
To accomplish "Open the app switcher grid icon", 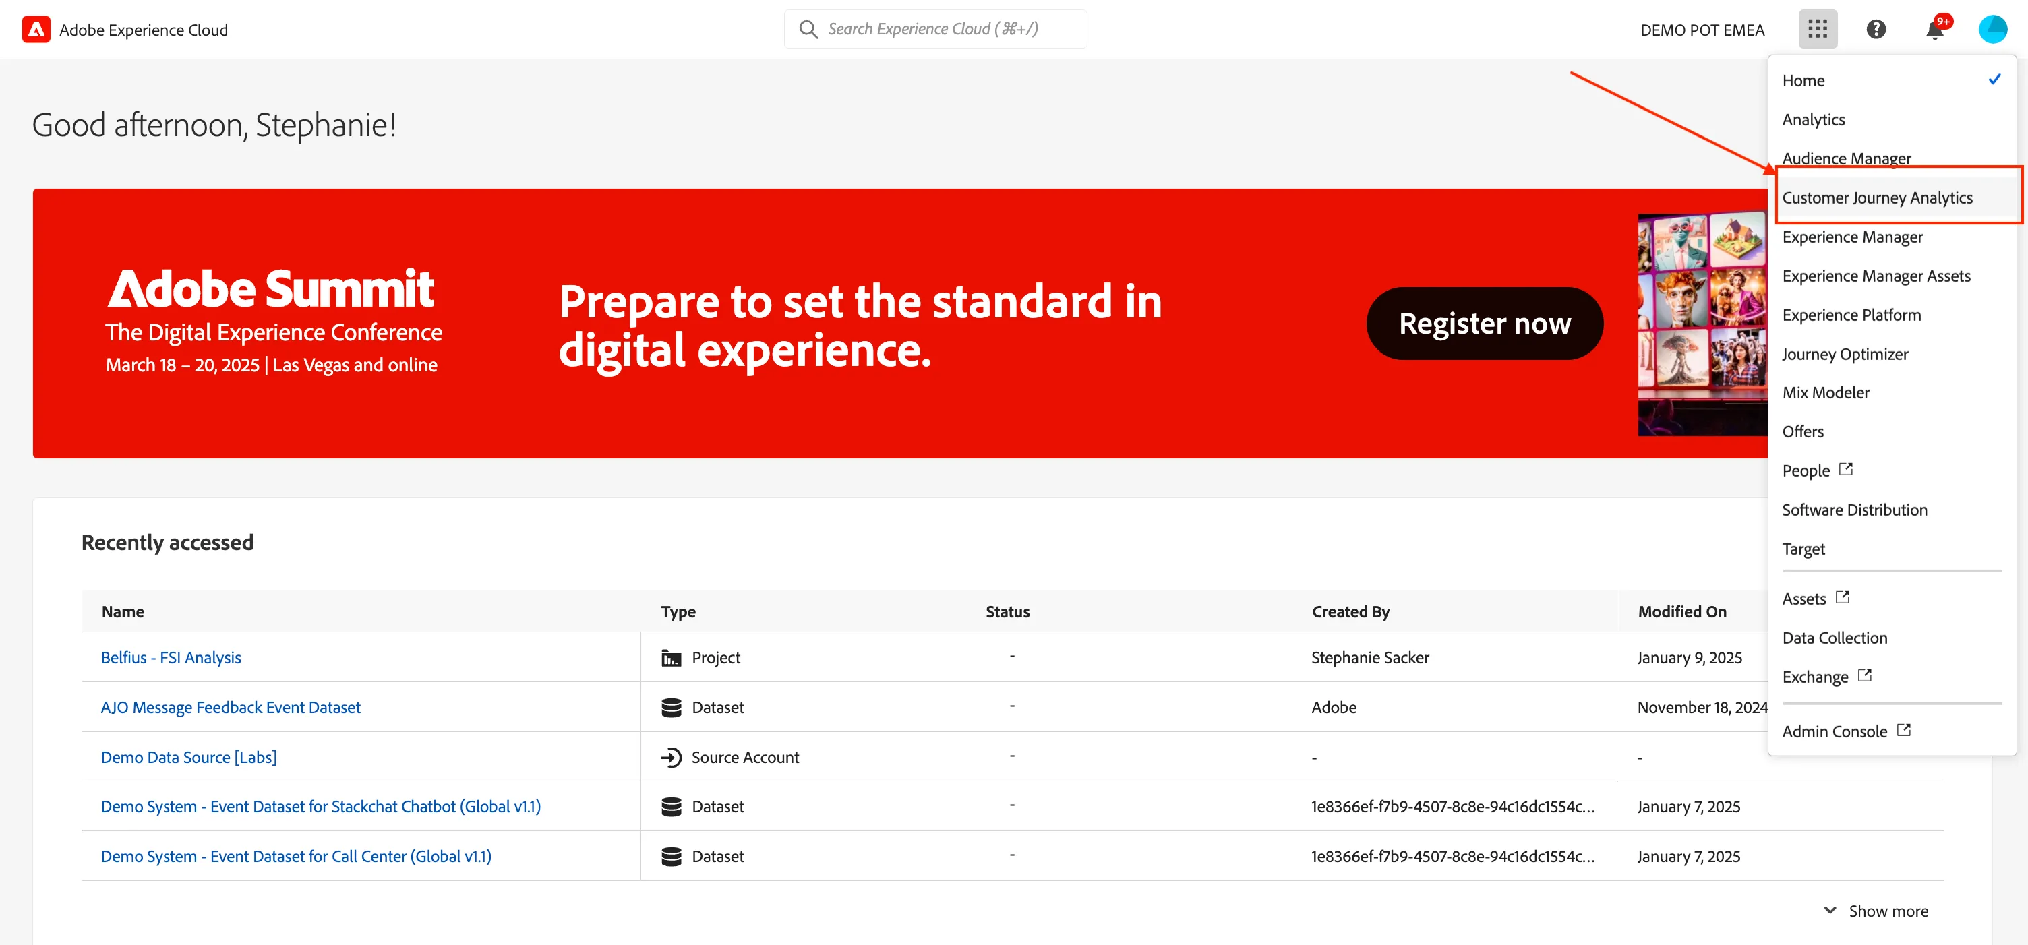I will [1817, 29].
